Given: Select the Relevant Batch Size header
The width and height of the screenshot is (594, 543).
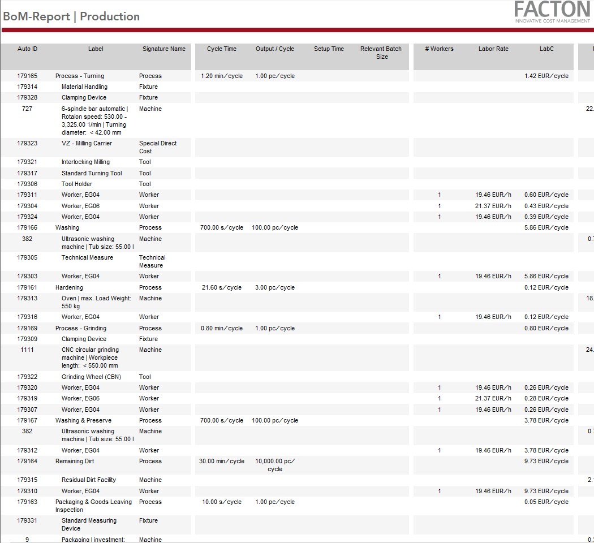Looking at the screenshot, I should click(381, 53).
